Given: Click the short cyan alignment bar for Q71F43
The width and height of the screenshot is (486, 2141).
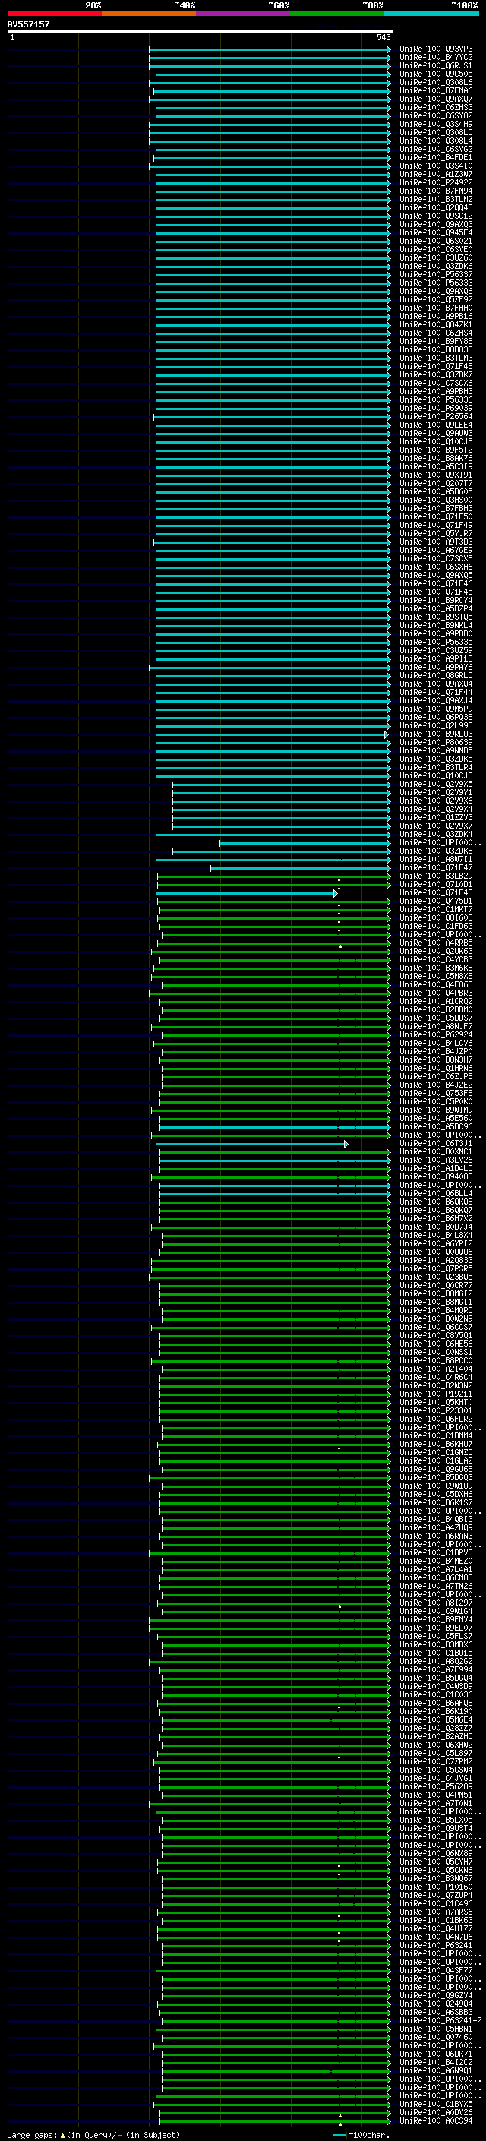Looking at the screenshot, I should tap(247, 893).
